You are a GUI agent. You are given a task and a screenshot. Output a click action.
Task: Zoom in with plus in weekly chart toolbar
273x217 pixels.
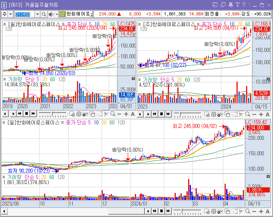(261, 114)
